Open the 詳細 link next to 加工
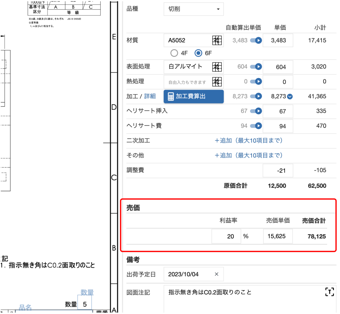Image resolution: width=340 pixels, height=314 pixels. pos(150,96)
